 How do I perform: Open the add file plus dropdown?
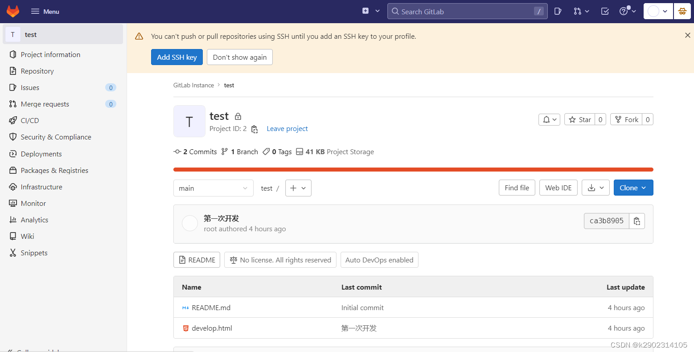tap(298, 188)
